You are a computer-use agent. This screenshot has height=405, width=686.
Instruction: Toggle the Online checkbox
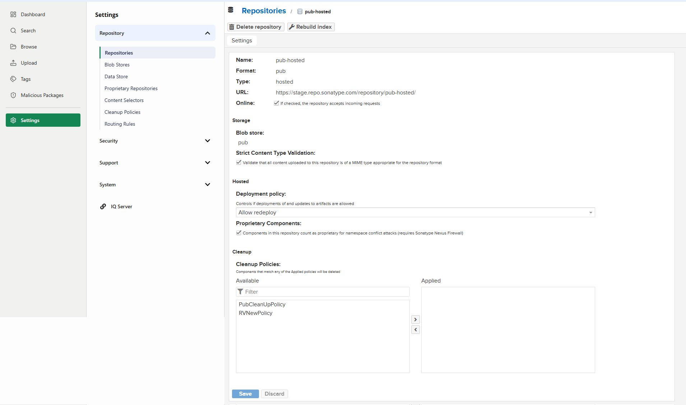[277, 103]
